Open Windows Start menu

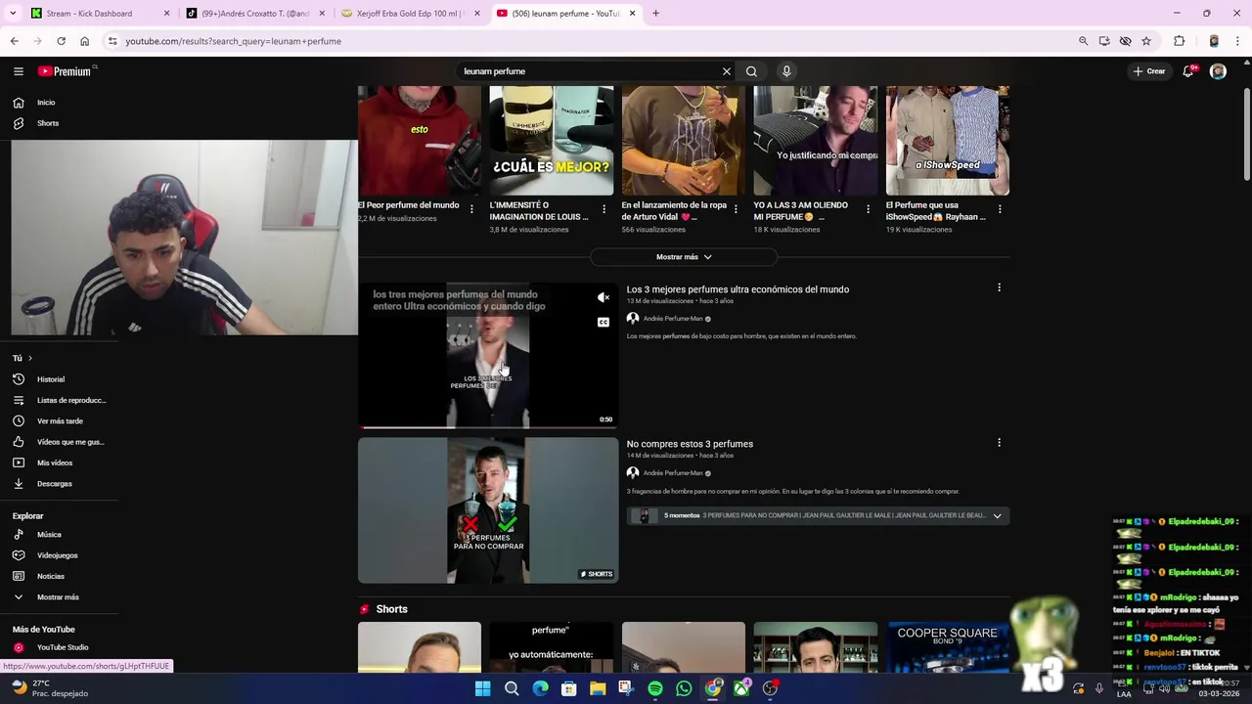point(482,688)
